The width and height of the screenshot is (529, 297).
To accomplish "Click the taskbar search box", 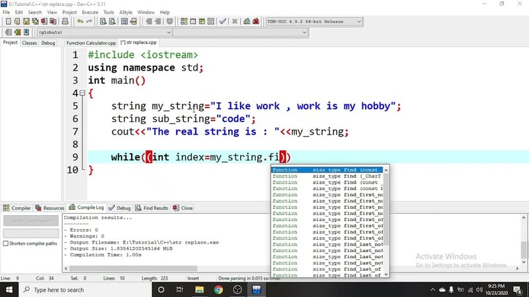I will pyautogui.click(x=85, y=290).
